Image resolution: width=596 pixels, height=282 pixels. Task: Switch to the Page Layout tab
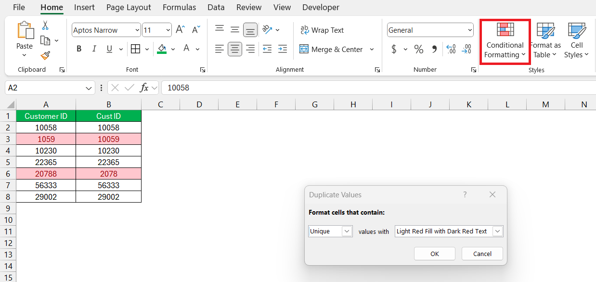point(129,7)
